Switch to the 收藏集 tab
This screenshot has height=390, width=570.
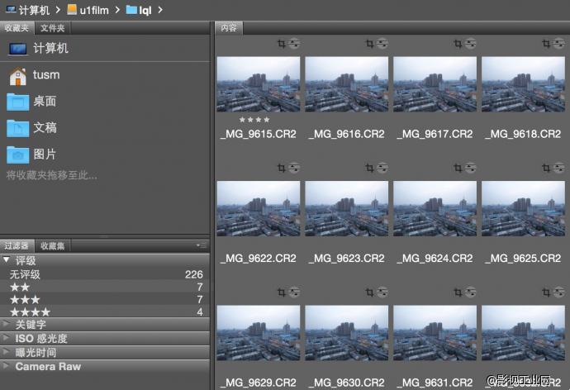point(53,246)
